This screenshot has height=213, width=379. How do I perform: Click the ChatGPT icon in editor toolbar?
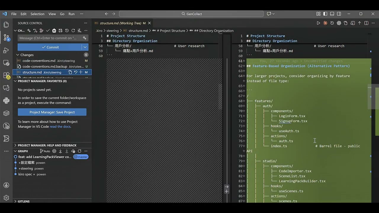pyautogui.click(x=339, y=23)
